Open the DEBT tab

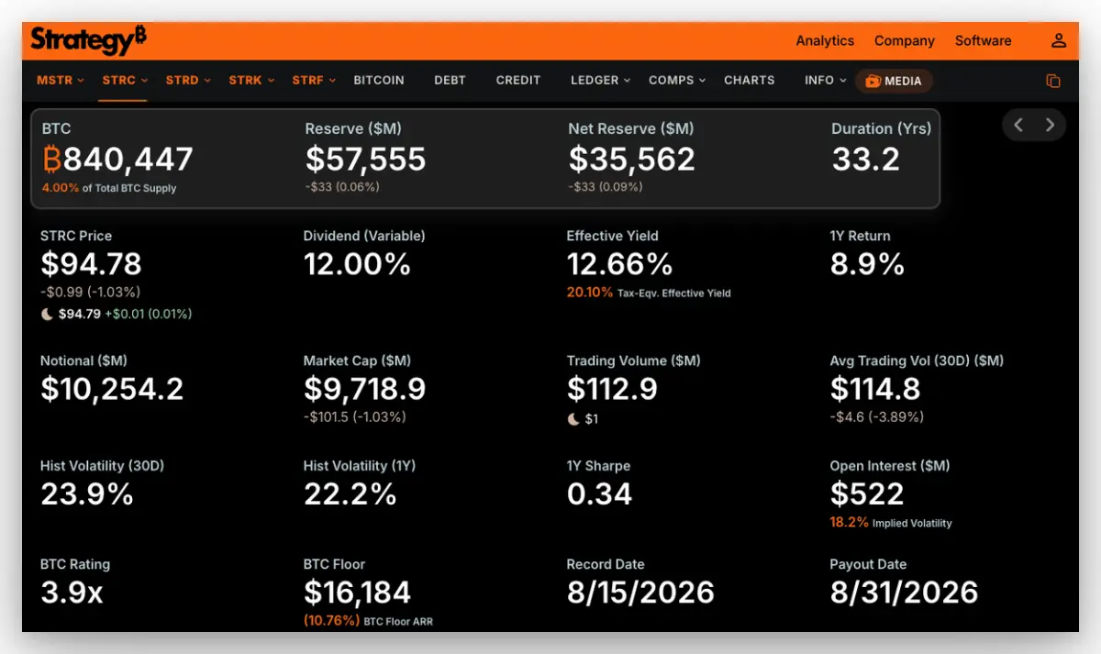[x=450, y=81]
